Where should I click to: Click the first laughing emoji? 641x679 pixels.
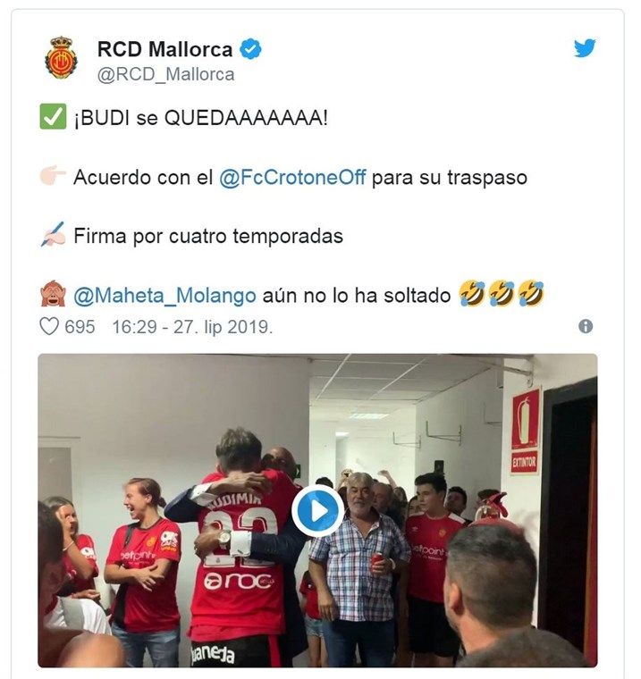pos(471,294)
